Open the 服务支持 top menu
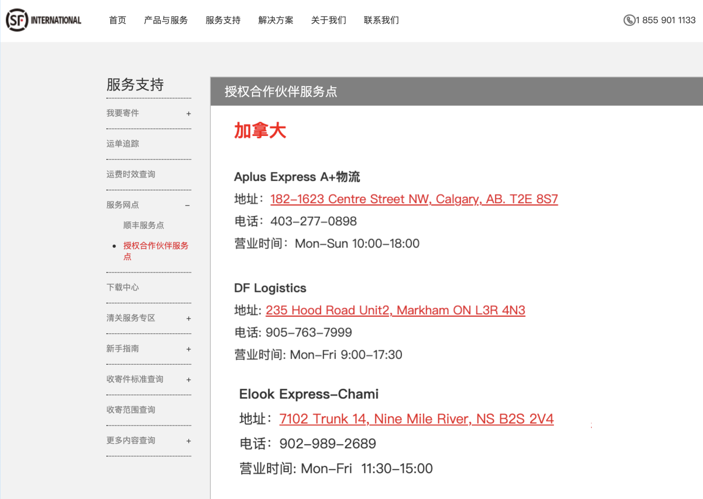703x499 pixels. (223, 20)
